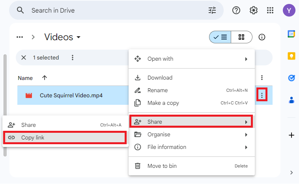Screen dimensions: 299x184
Task: Sort by the Name column header
Action: click(25, 78)
